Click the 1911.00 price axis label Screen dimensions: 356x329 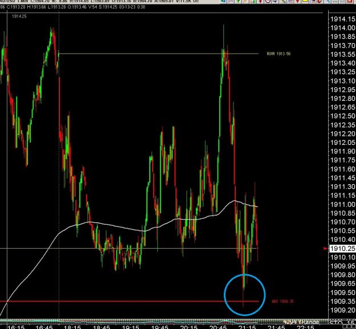342,204
